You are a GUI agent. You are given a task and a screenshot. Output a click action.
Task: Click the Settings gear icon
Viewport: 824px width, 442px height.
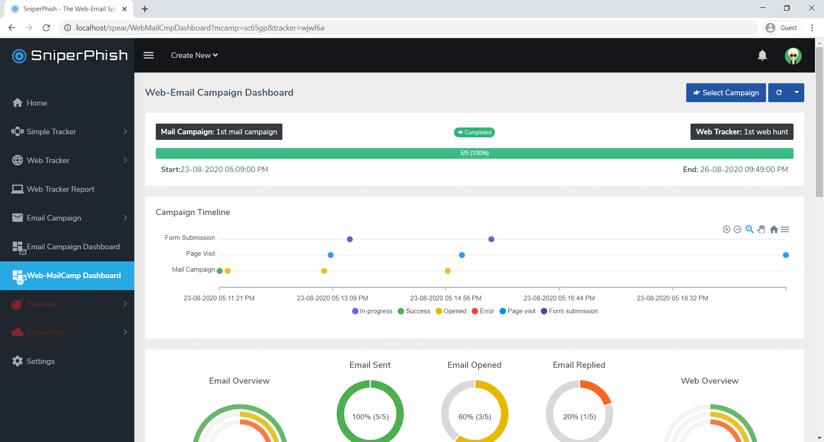[x=18, y=361]
